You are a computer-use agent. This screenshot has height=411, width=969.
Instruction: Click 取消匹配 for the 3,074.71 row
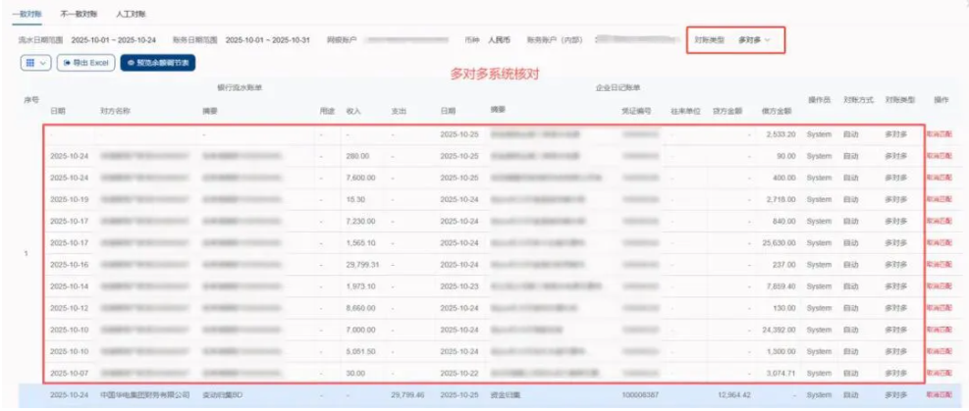click(x=940, y=374)
